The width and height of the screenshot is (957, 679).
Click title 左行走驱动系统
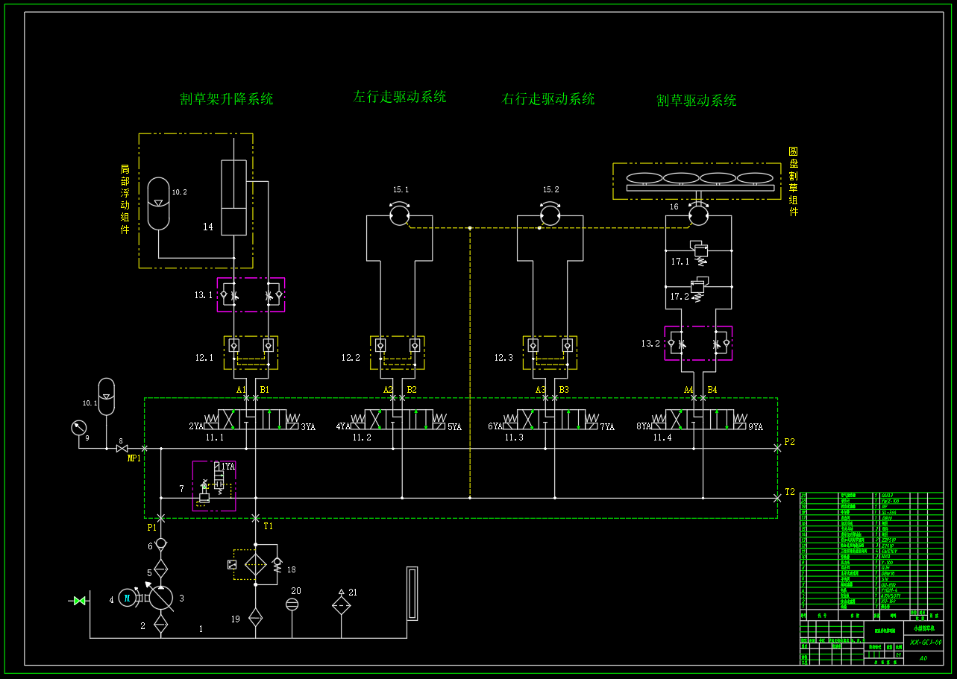coord(400,97)
